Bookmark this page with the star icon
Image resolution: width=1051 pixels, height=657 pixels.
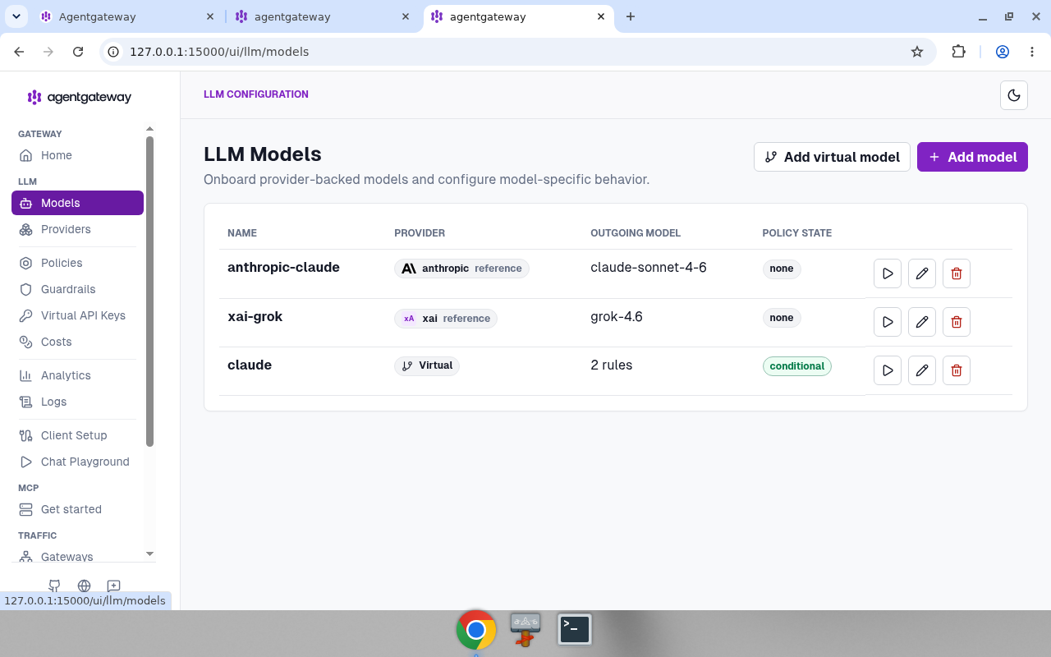[917, 52]
